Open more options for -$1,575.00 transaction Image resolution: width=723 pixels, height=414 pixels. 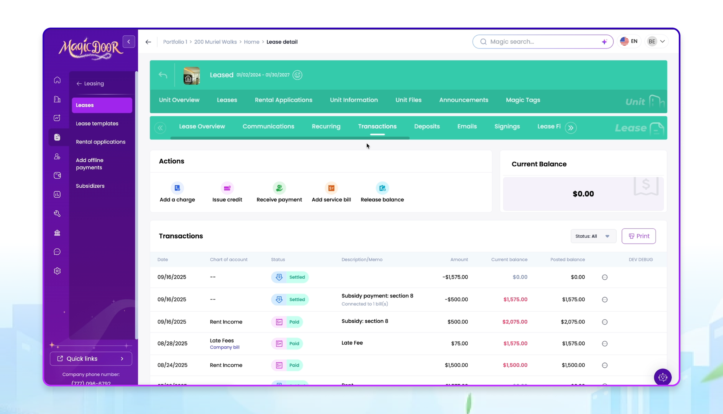(605, 277)
